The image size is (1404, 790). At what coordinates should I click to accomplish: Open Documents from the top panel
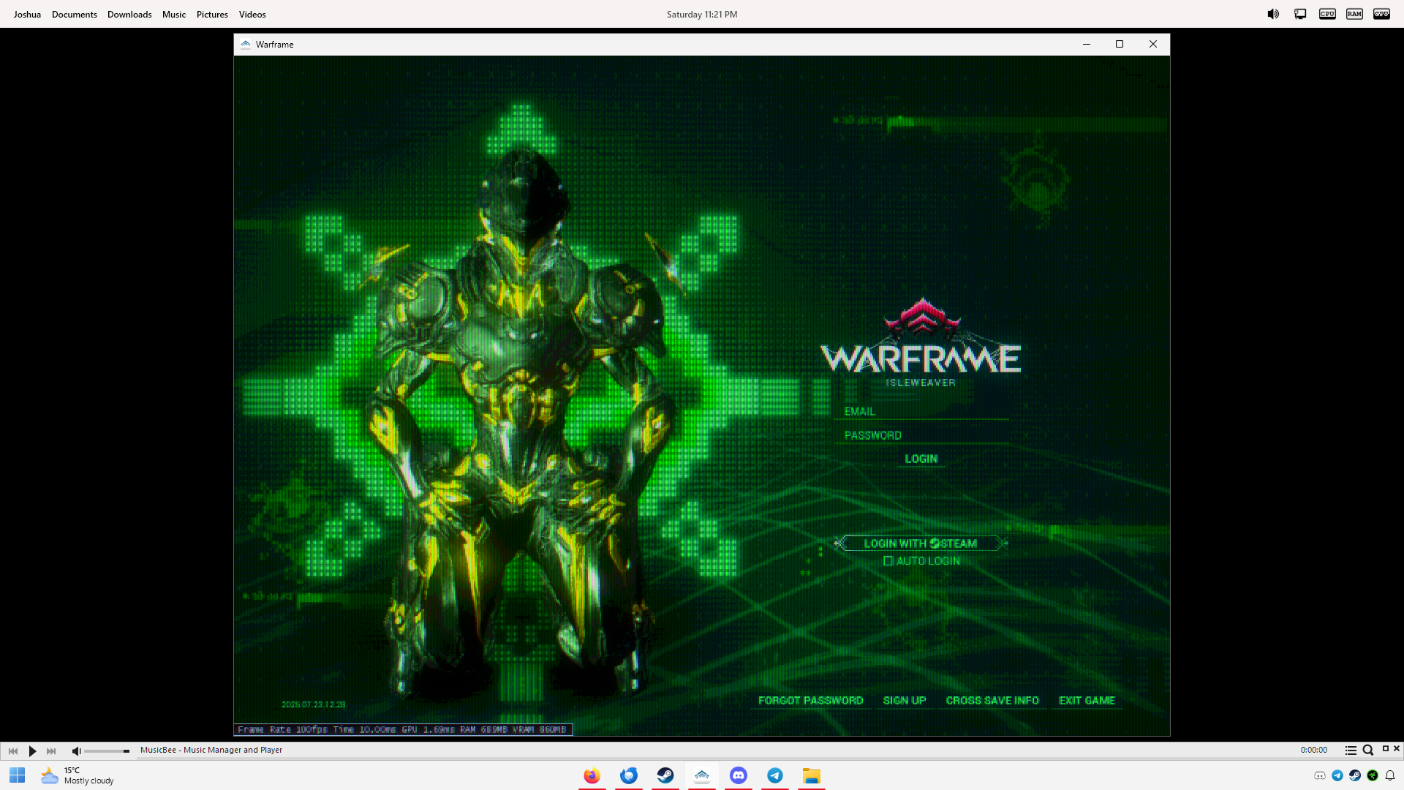[x=75, y=14]
